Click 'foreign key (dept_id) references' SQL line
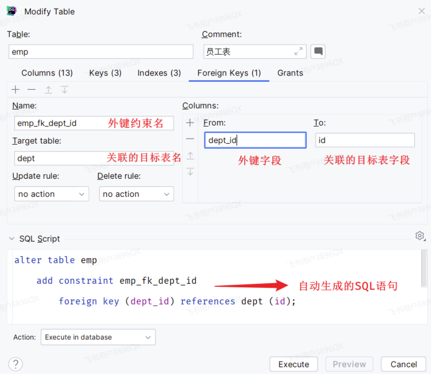The width and height of the screenshot is (431, 374). 177,301
